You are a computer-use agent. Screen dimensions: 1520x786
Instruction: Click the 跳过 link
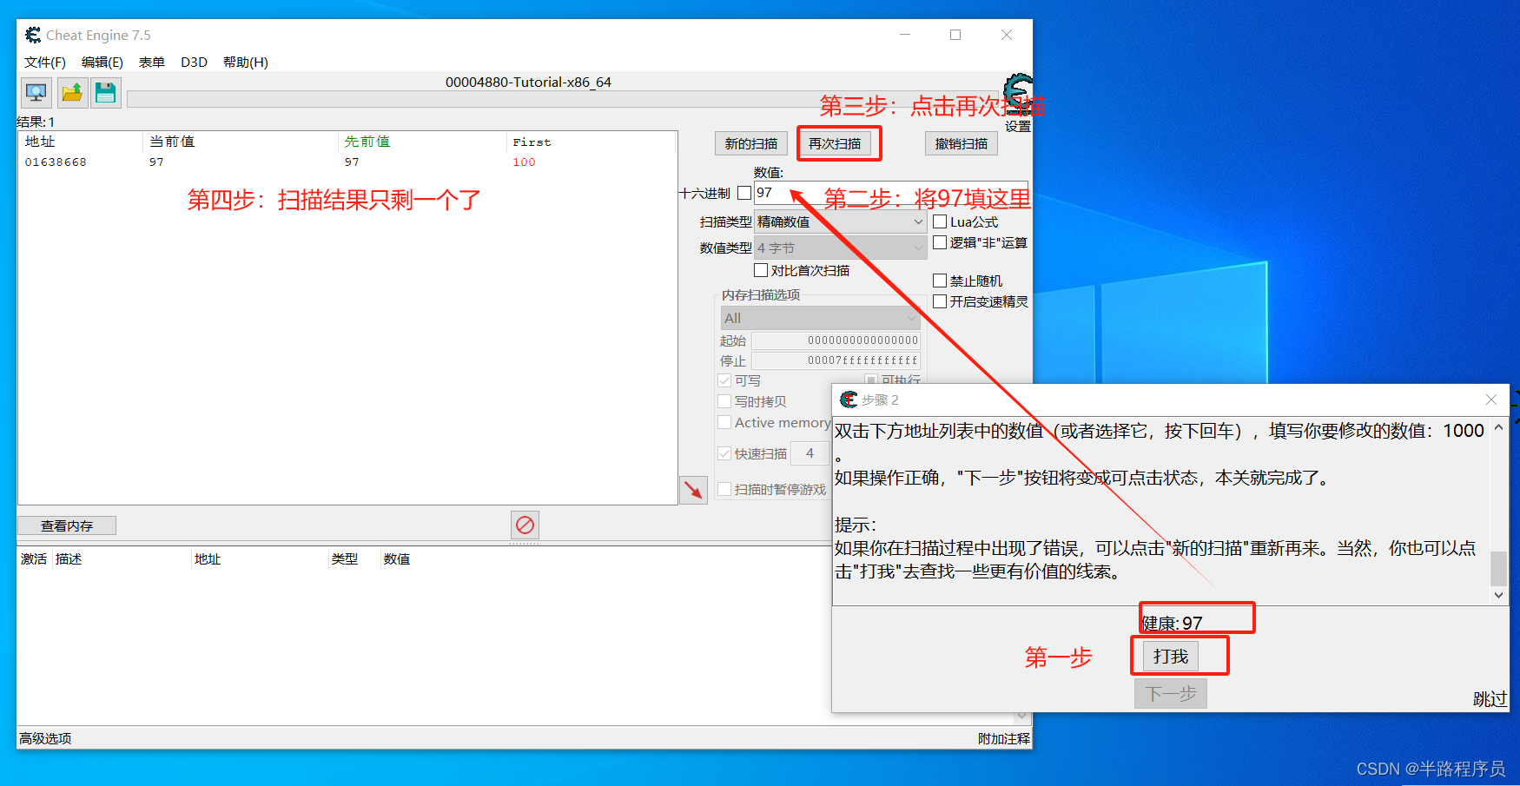pyautogui.click(x=1490, y=699)
